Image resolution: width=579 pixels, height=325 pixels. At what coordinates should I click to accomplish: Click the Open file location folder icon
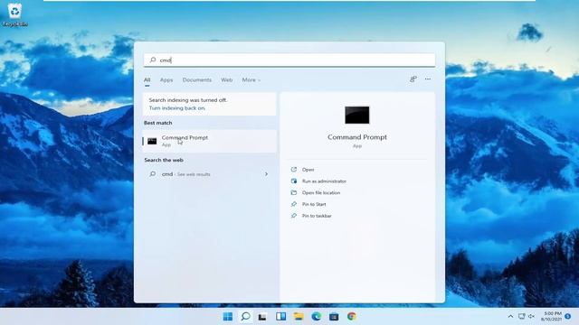tap(294, 192)
